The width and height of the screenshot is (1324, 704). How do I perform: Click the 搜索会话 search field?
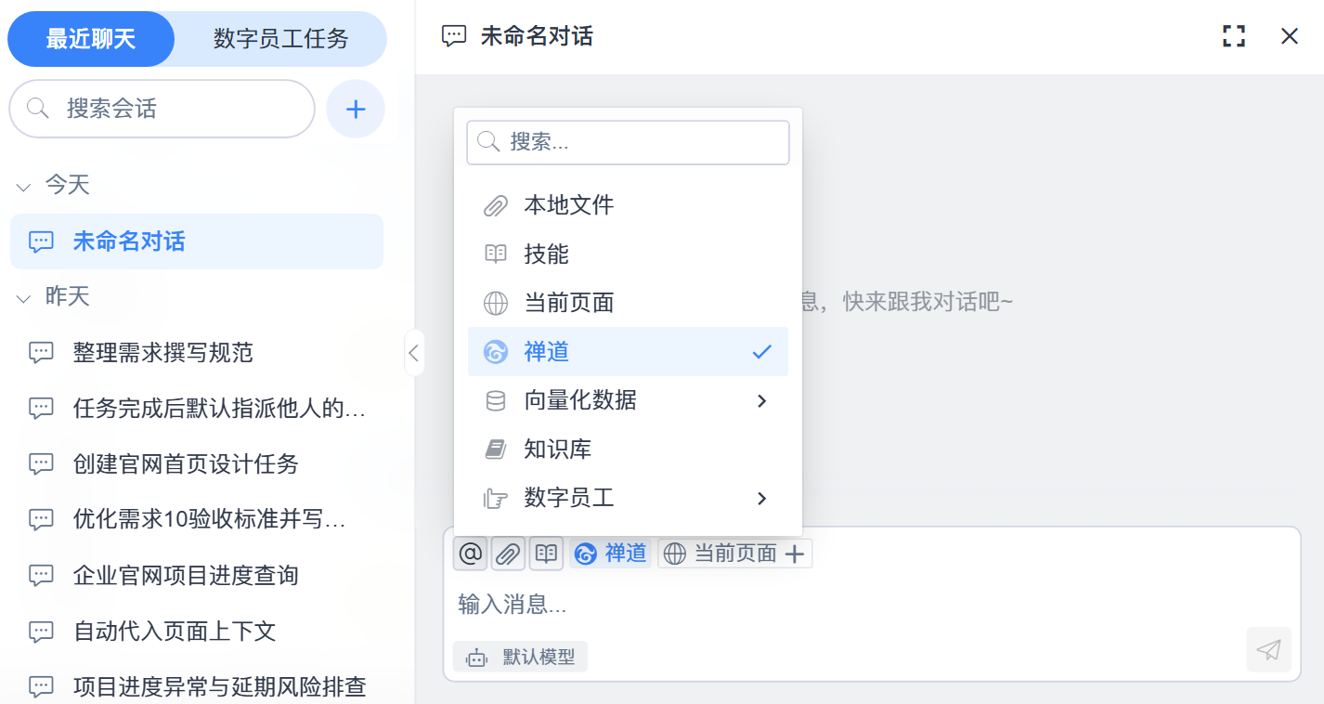coord(162,109)
